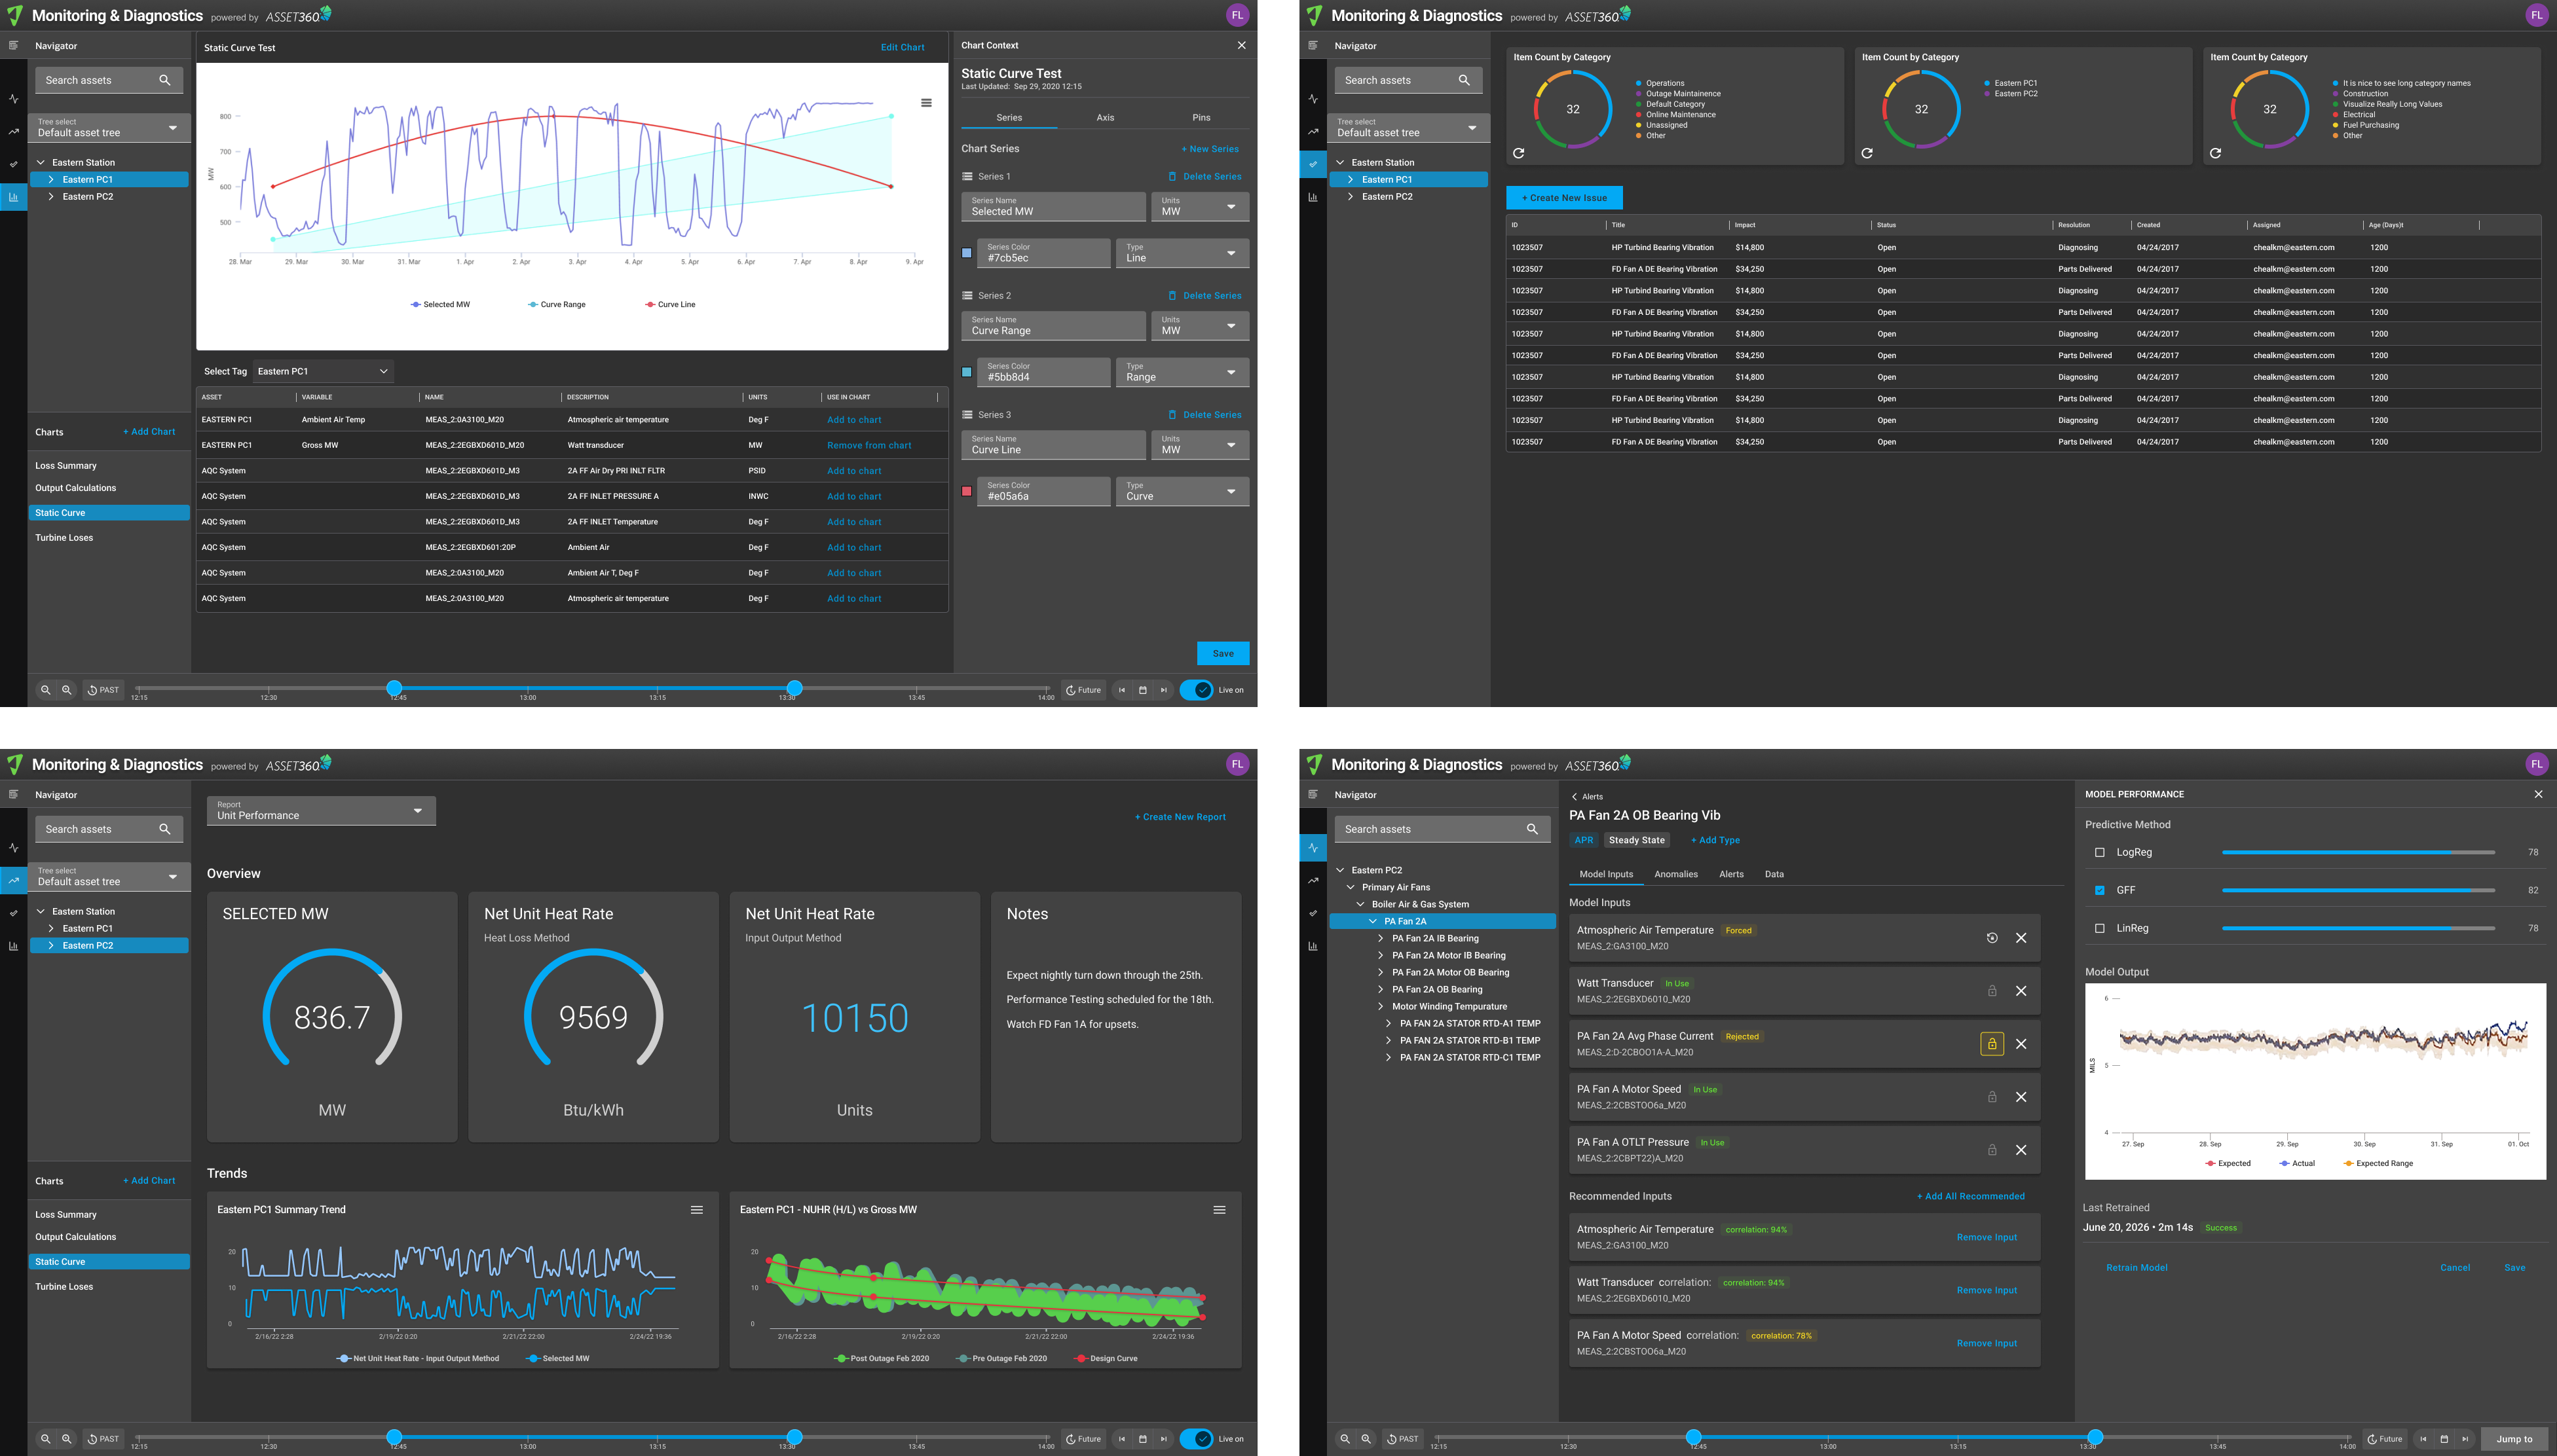The height and width of the screenshot is (1456, 2557).
Task: Click the drag handle icon beside Series 2
Action: coord(967,295)
